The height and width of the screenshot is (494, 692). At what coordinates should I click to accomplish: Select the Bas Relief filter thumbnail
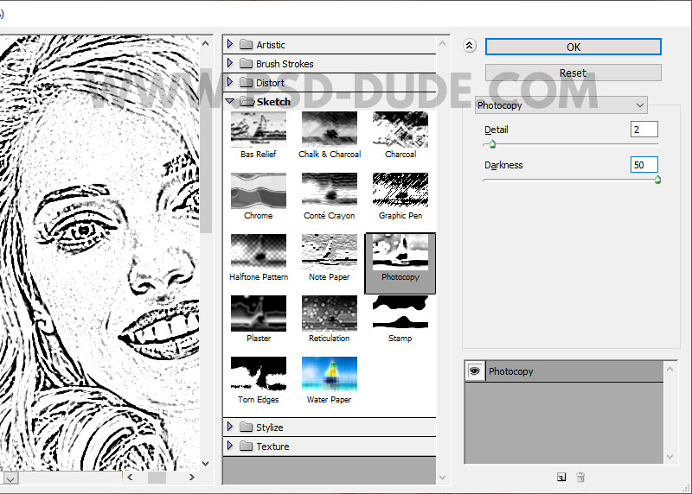[258, 129]
